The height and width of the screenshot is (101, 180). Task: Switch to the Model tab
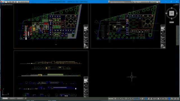pyautogui.click(x=5, y=98)
